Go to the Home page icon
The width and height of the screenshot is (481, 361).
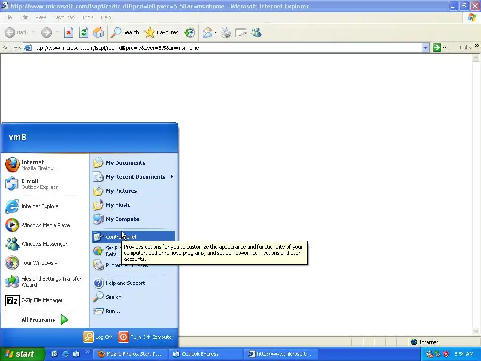tap(99, 32)
